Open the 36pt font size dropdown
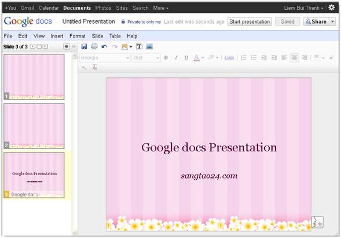 tap(146, 58)
